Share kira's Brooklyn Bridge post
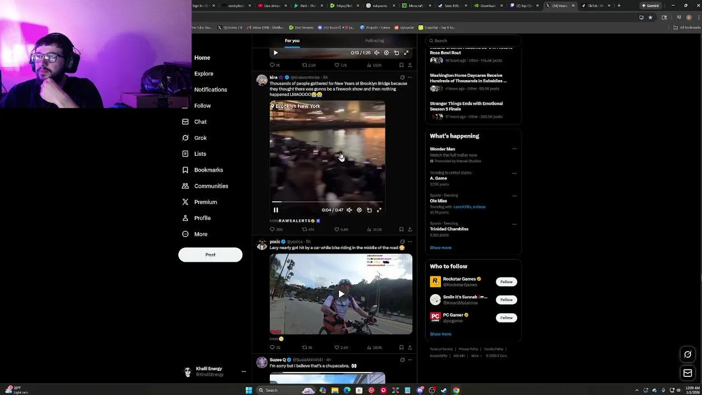 tap(410, 229)
